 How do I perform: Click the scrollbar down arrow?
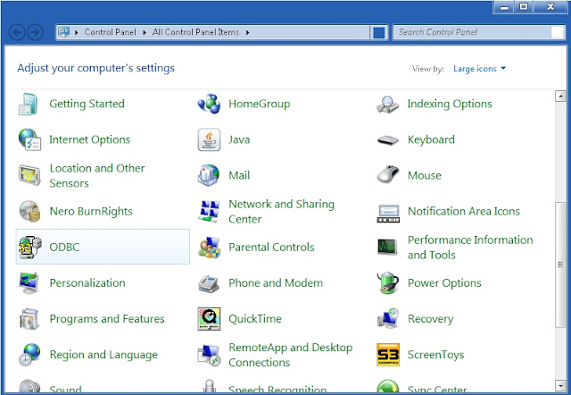click(x=560, y=385)
